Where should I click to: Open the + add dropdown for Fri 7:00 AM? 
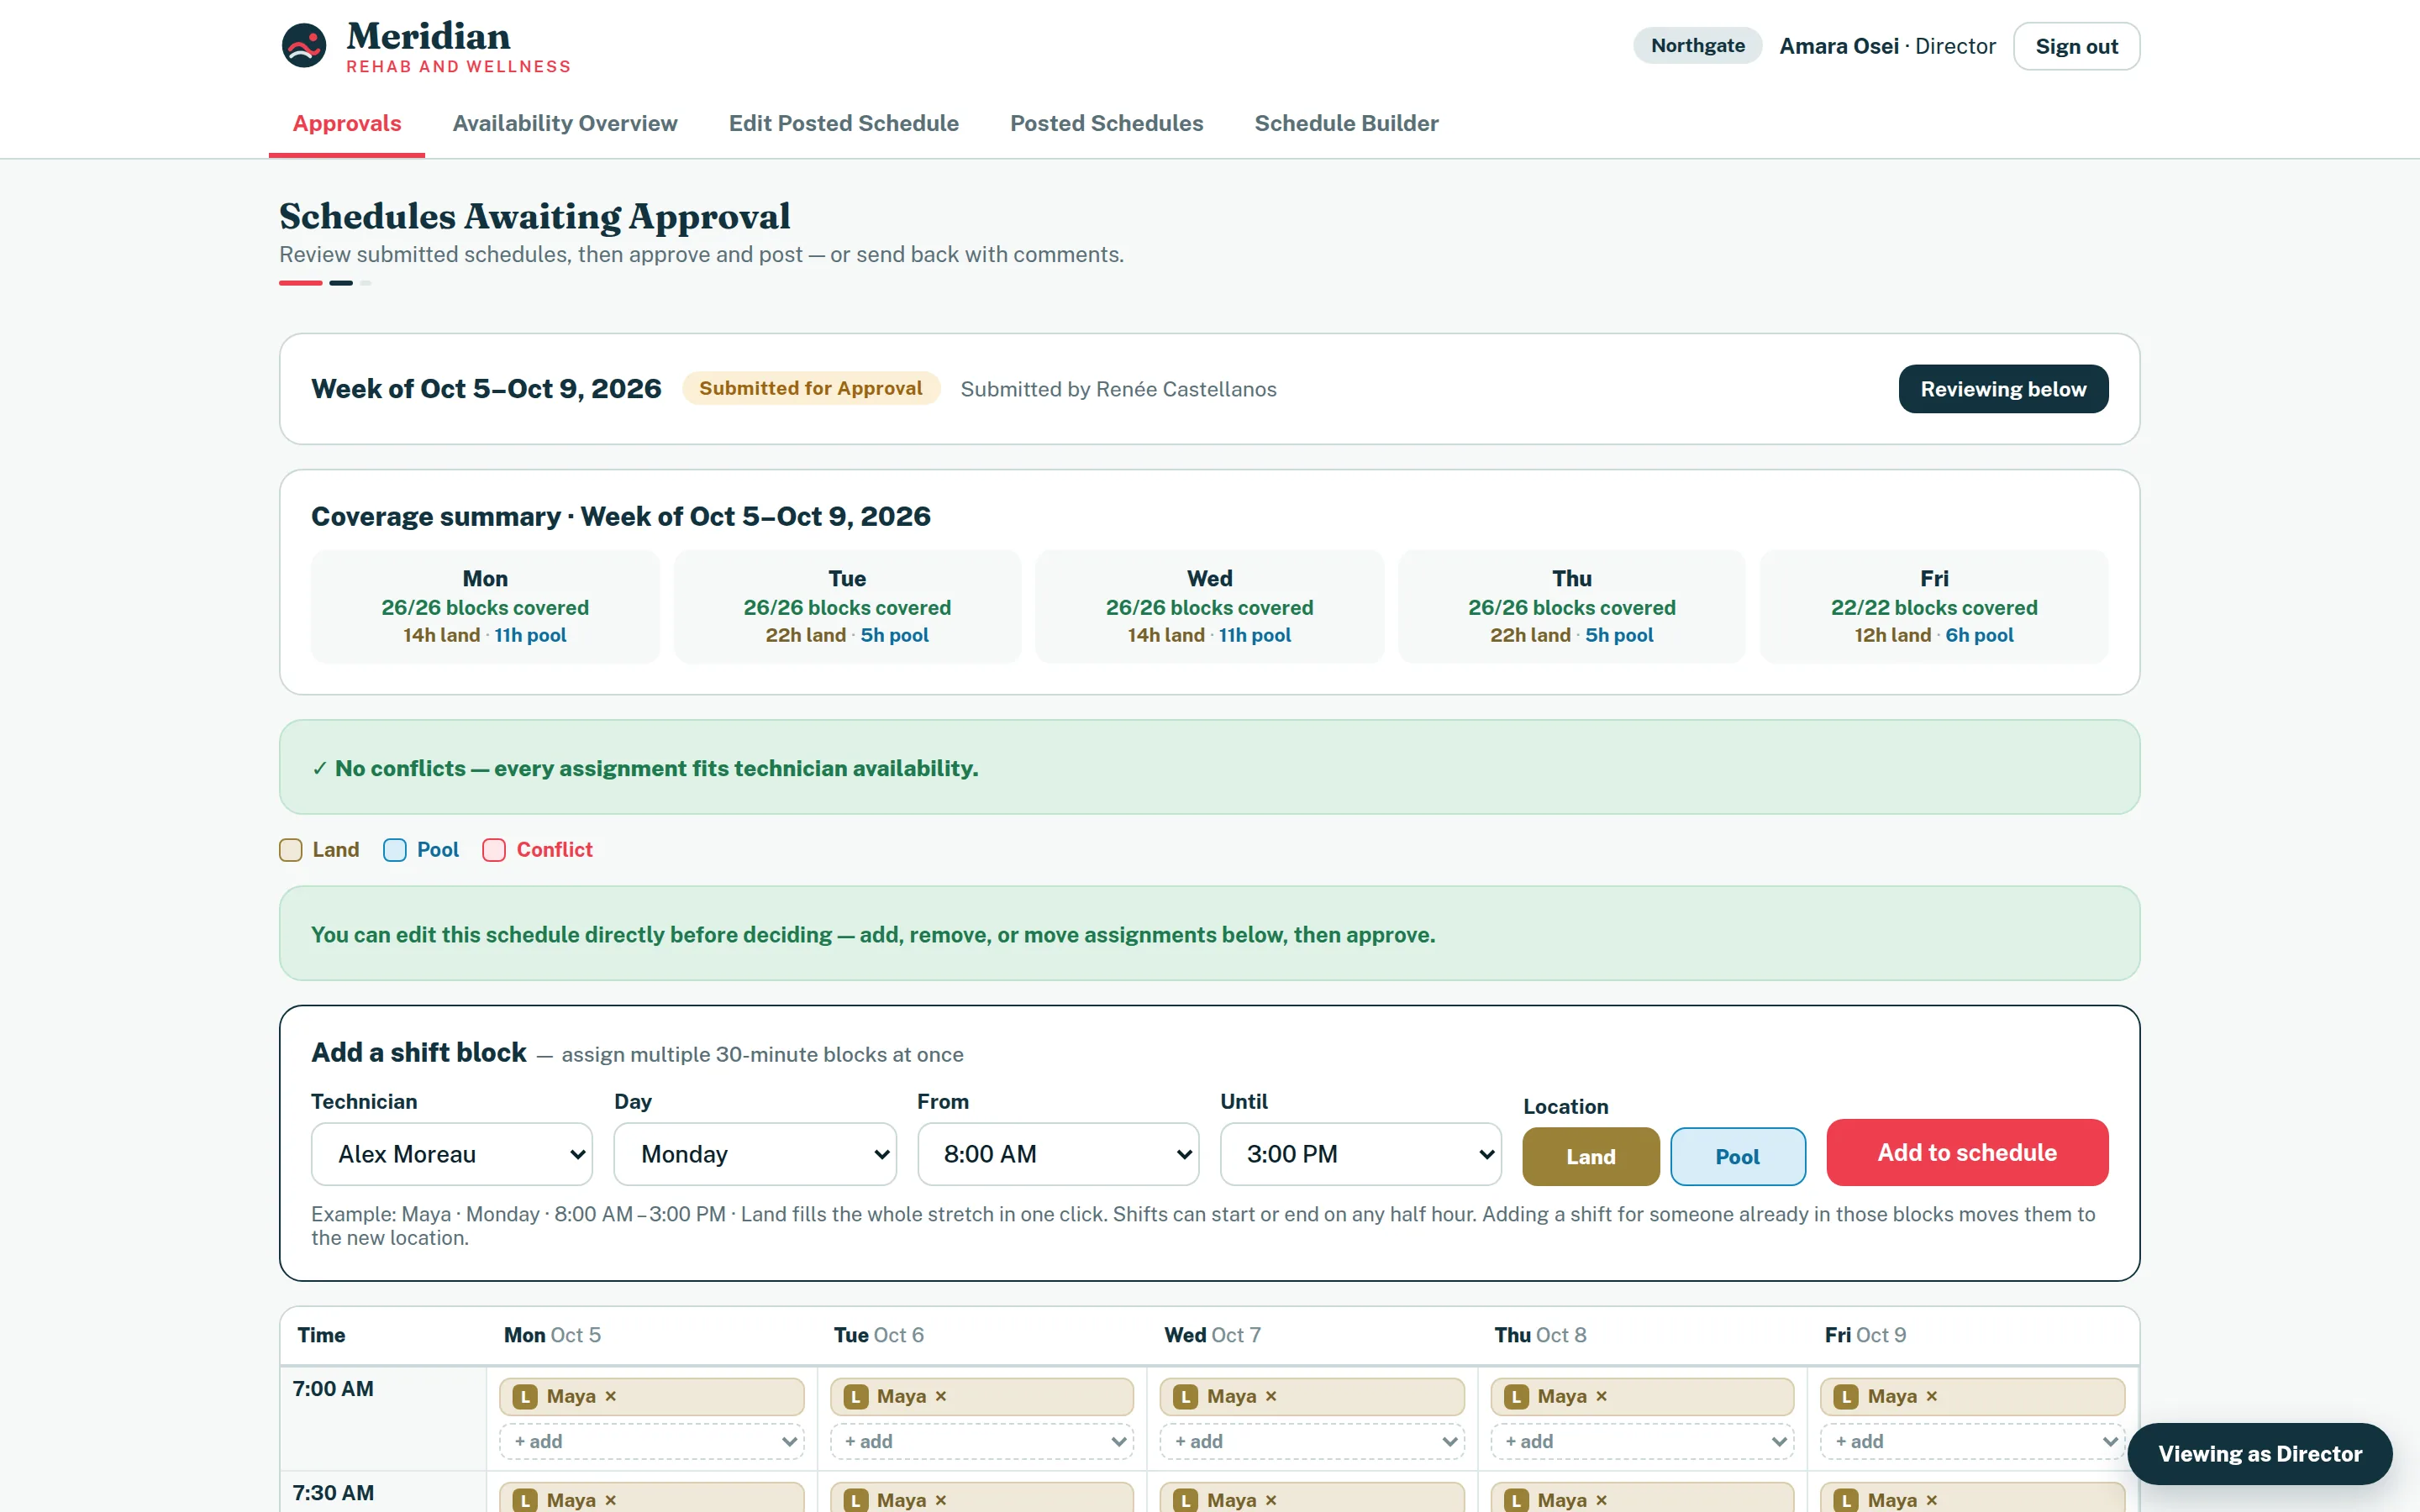[1973, 1441]
